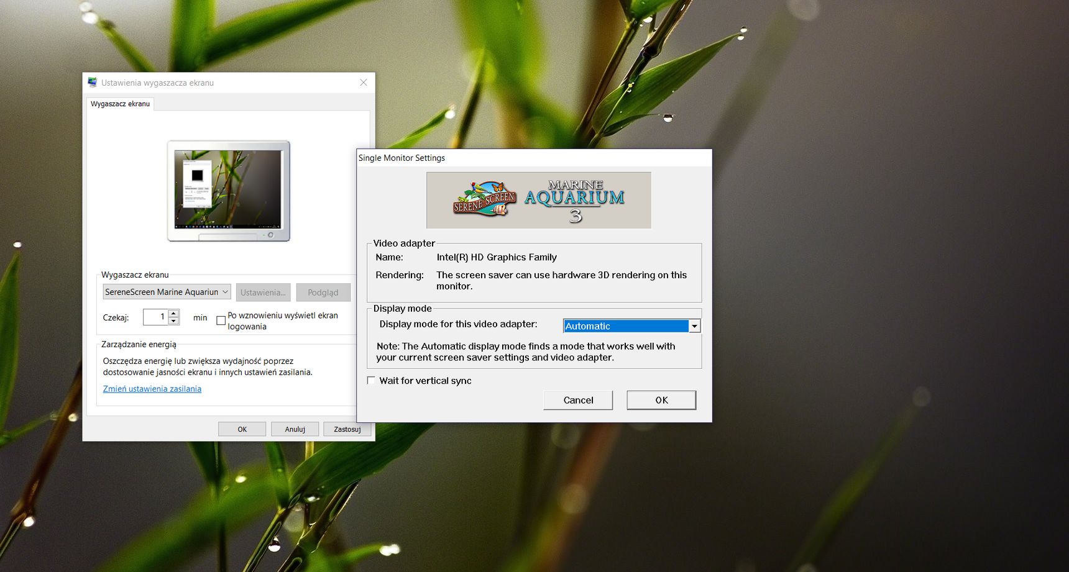The width and height of the screenshot is (1069, 572).
Task: Open the Automatic display mode dropdown arrow
Action: point(694,326)
